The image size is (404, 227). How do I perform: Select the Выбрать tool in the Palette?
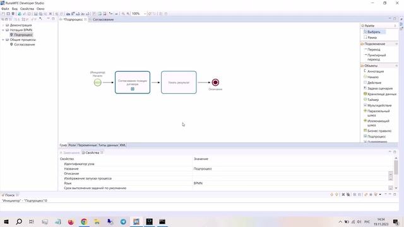pyautogui.click(x=374, y=32)
